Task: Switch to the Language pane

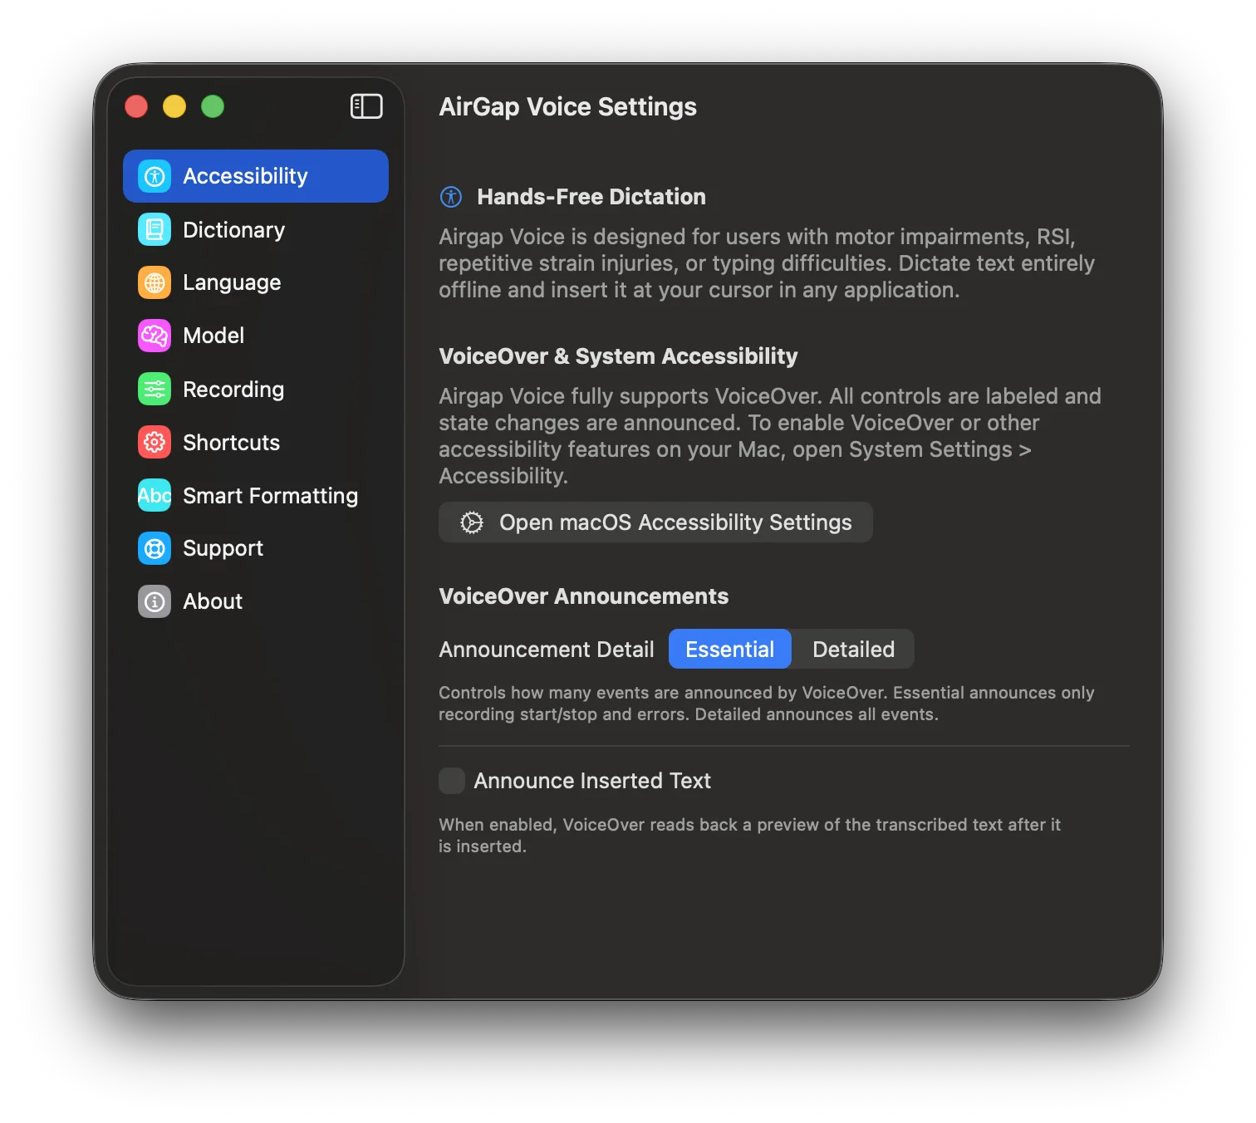Action: click(x=256, y=282)
